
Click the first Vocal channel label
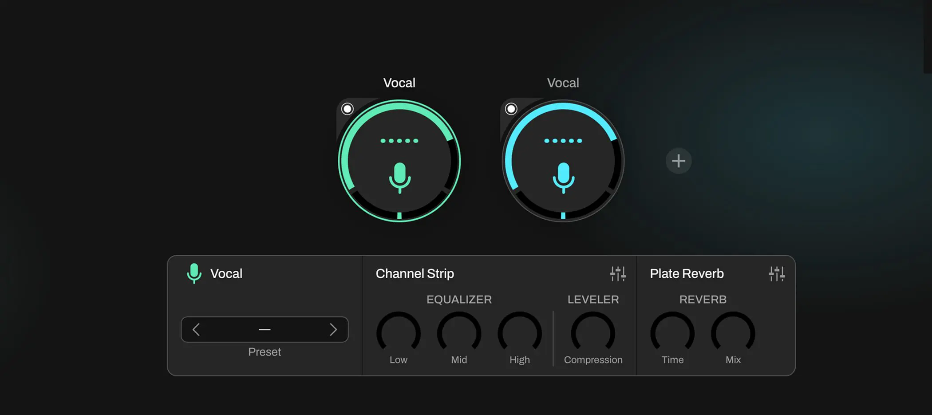[x=399, y=83]
